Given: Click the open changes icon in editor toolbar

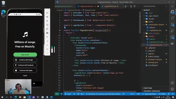Looking at the screenshot, I should click(x=131, y=6).
